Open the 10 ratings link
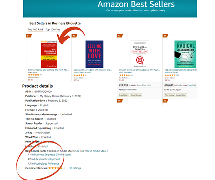 (x=75, y=168)
